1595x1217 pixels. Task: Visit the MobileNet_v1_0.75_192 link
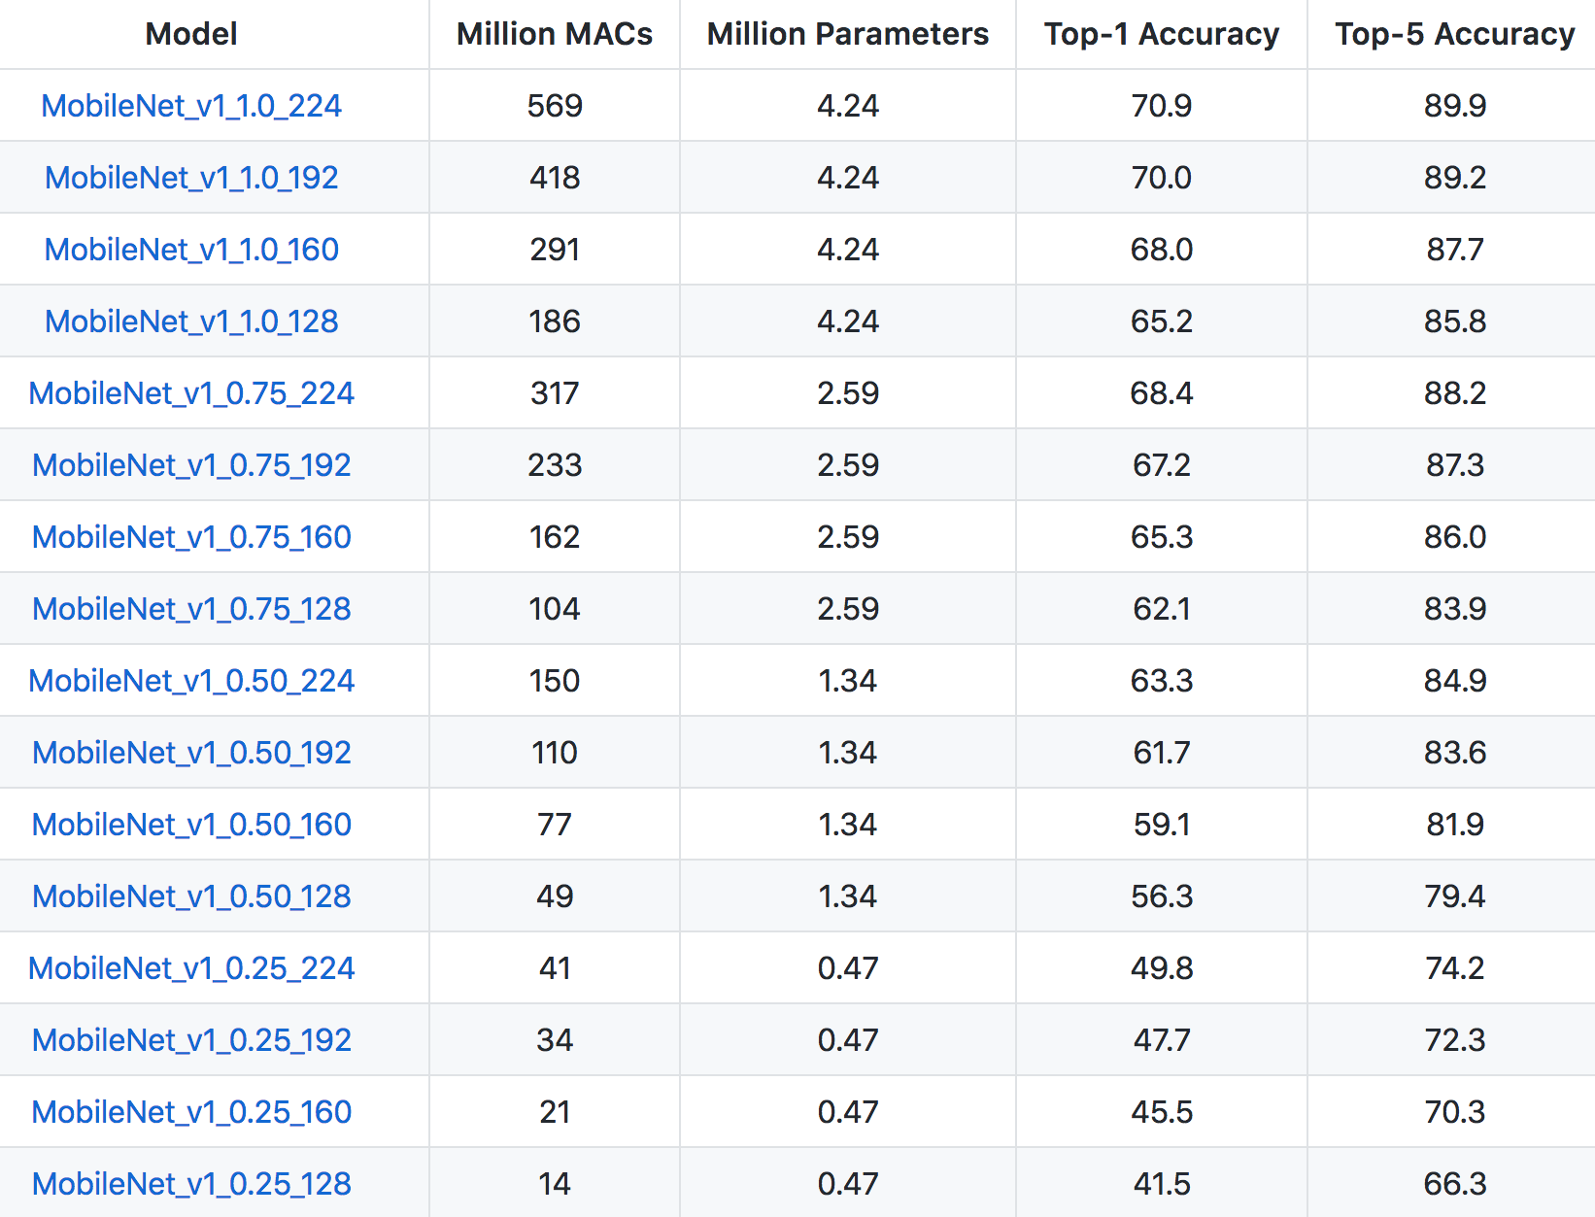(x=191, y=465)
